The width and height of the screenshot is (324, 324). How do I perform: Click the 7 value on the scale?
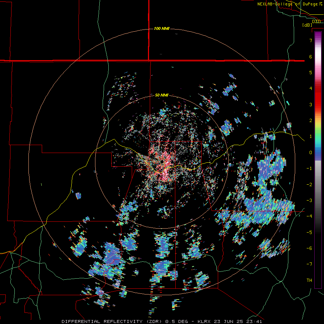311,40
